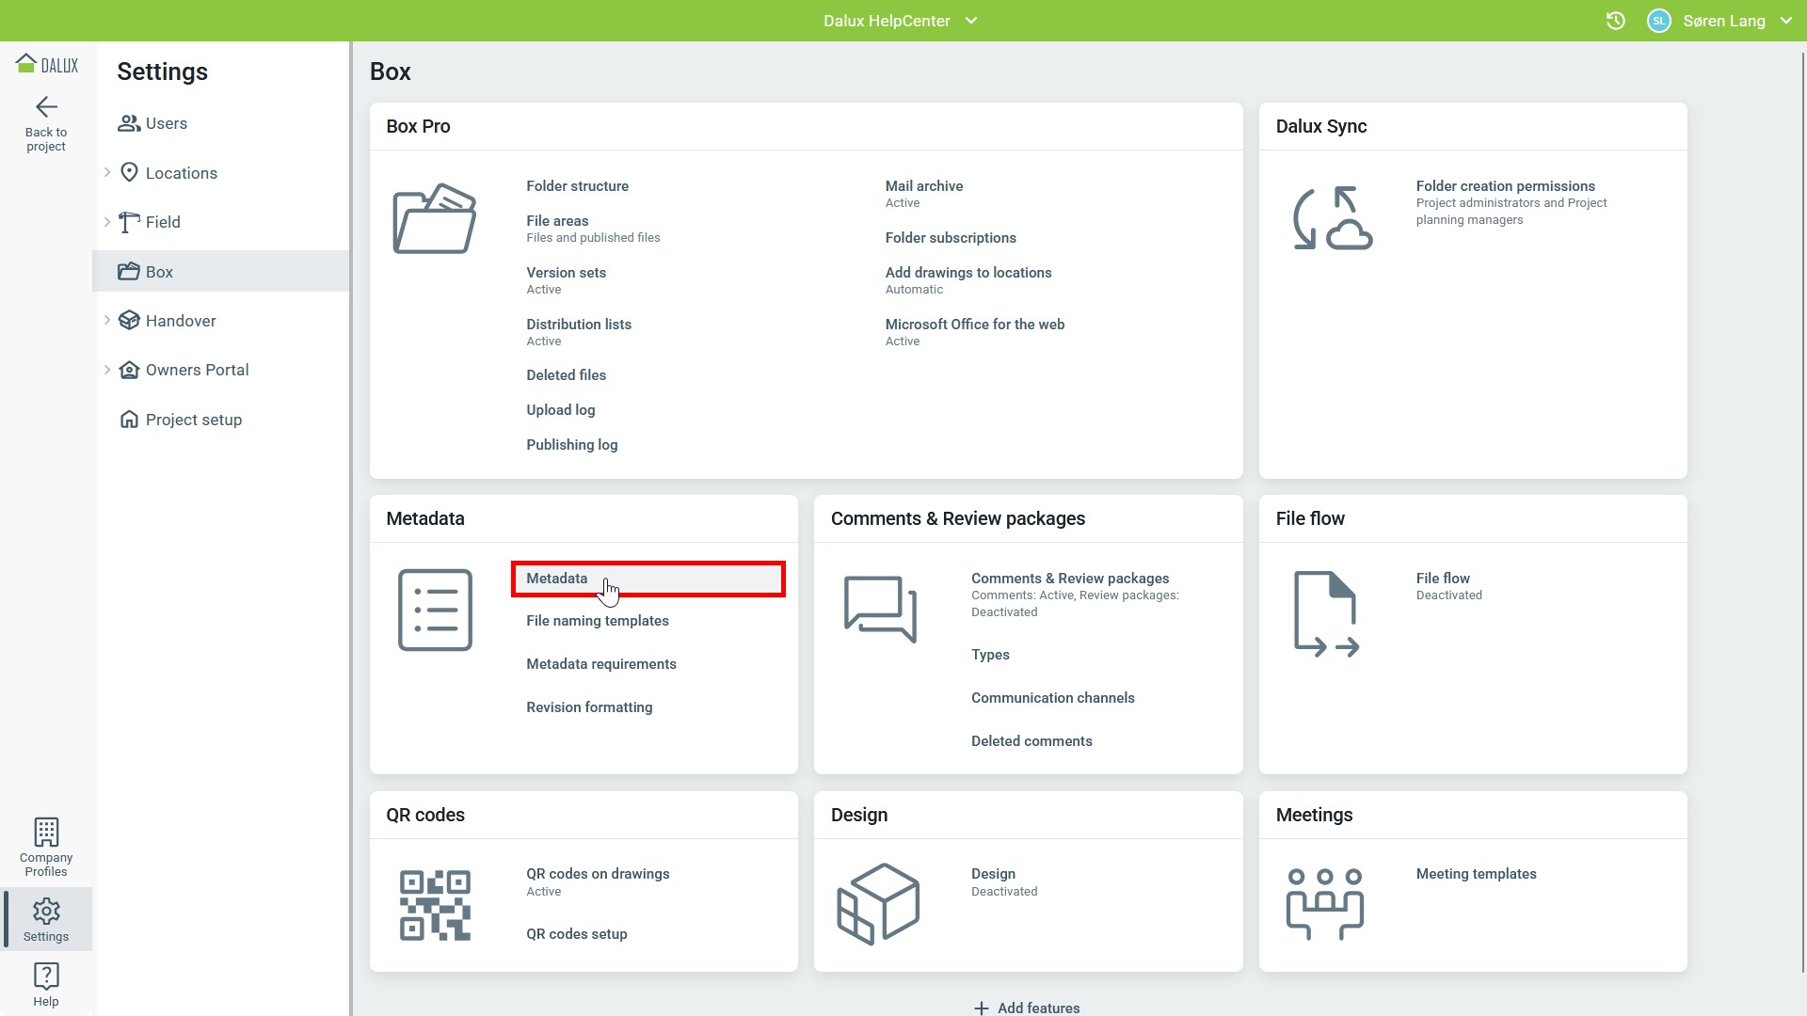The height and width of the screenshot is (1016, 1807).
Task: Click the Back to project arrow
Action: pyautogui.click(x=46, y=107)
